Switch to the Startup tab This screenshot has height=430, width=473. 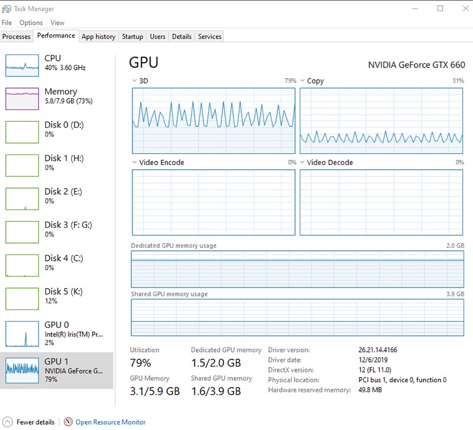click(x=132, y=37)
